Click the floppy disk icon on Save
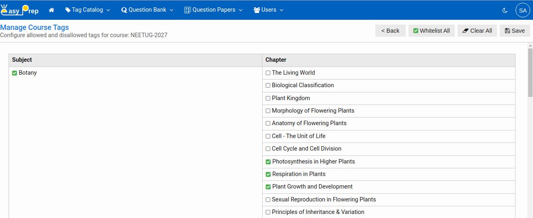The image size is (533, 218). click(507, 31)
